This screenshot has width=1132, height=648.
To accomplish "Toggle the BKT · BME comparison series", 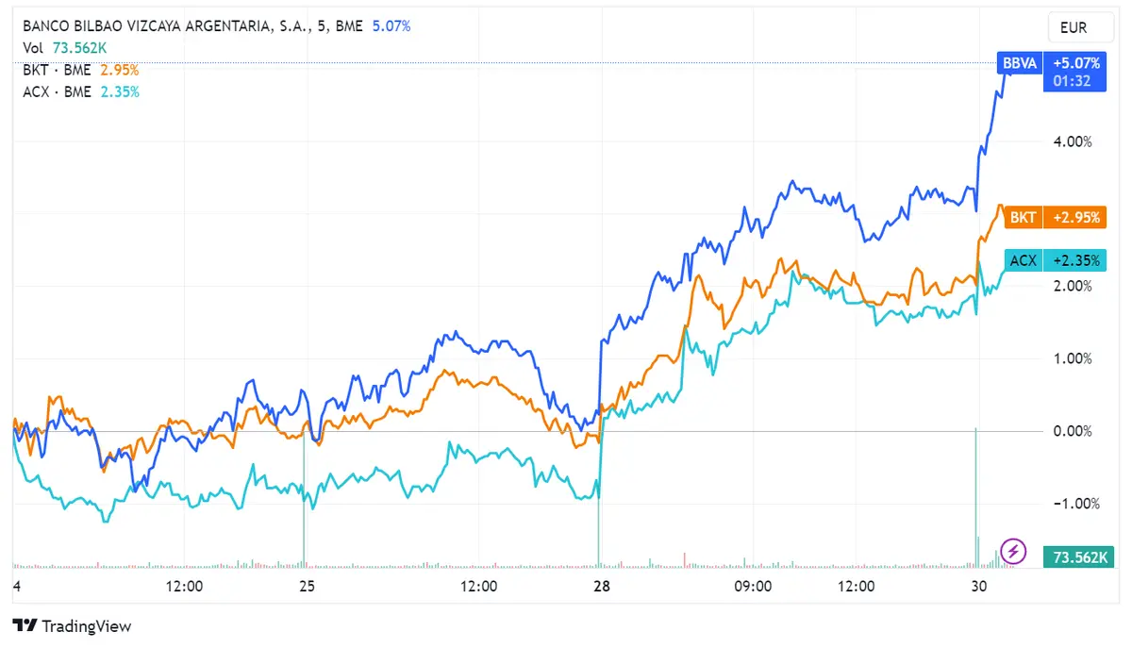I will (57, 69).
